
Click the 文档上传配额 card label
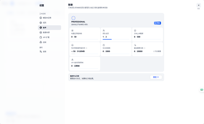[139, 33]
